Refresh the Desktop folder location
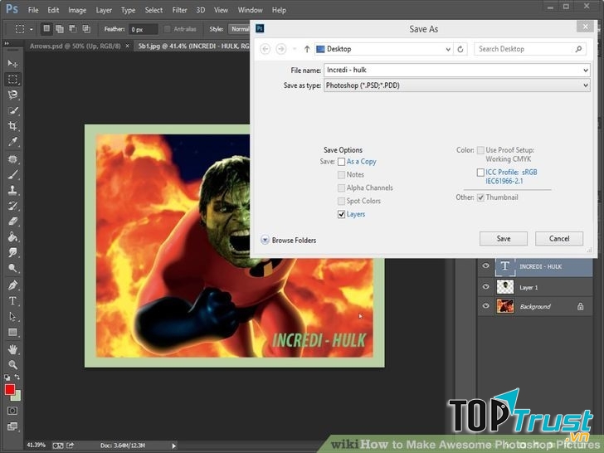The width and height of the screenshot is (604, 453). [460, 49]
